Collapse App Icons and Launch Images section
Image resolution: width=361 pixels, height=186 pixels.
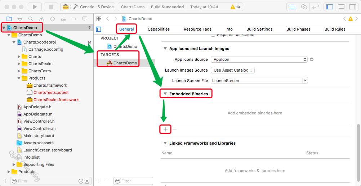click(165, 49)
